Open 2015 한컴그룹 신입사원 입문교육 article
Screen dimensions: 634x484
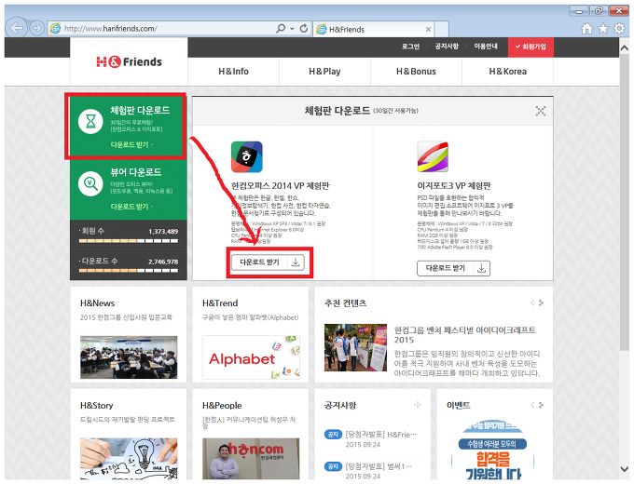126,317
